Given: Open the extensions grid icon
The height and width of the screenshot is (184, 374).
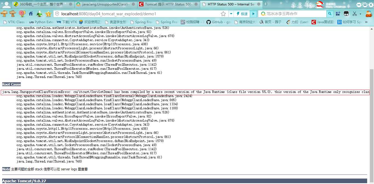Looking at the screenshot, I should (x=338, y=14).
